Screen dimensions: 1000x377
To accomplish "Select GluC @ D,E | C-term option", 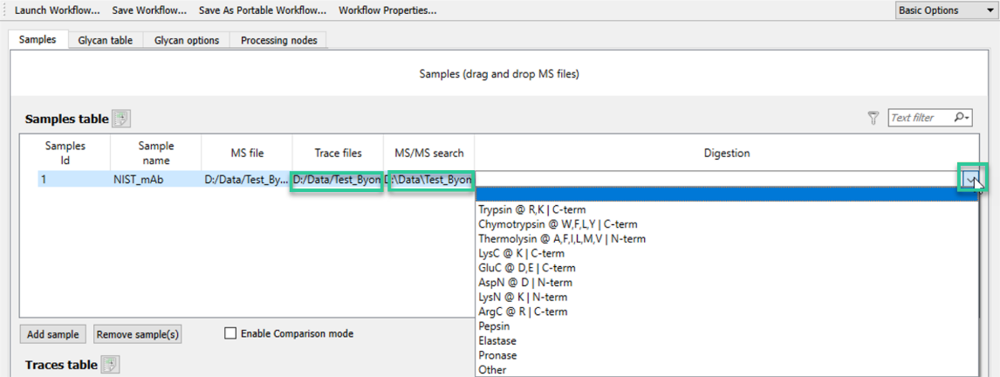I will [726, 268].
